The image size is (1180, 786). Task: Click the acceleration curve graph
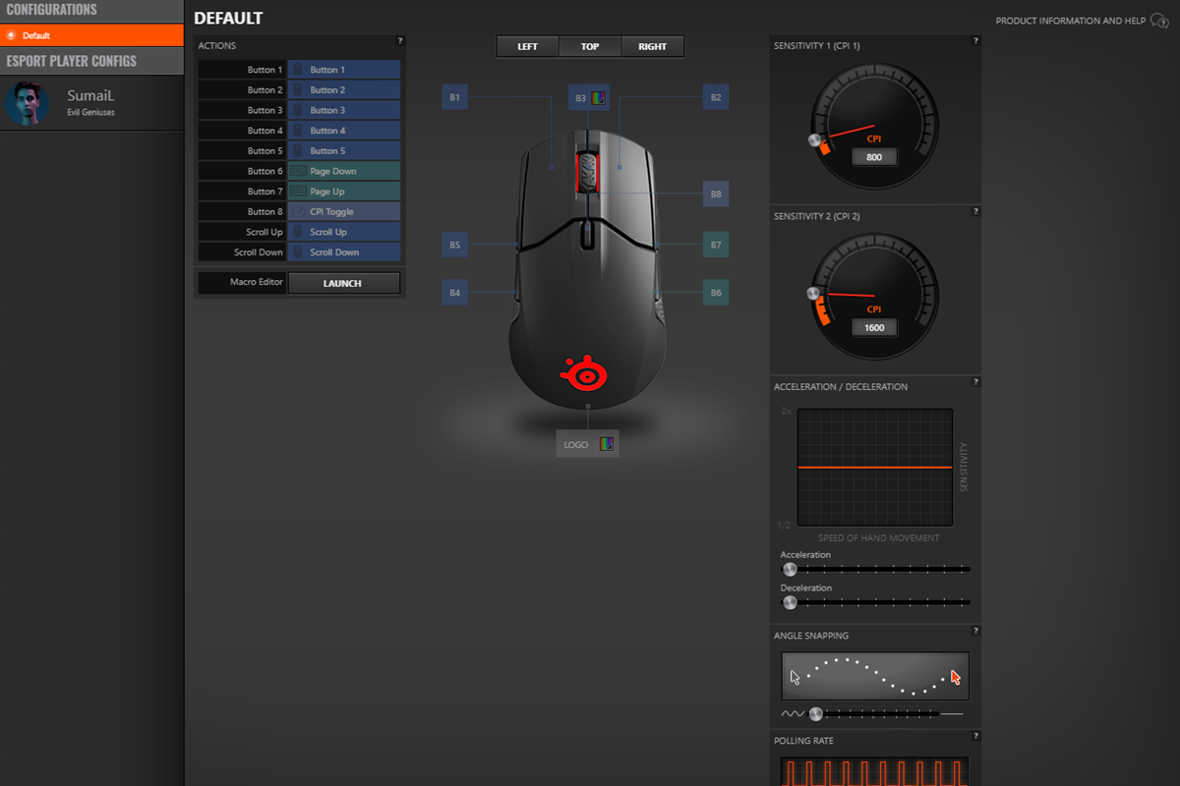(x=874, y=469)
